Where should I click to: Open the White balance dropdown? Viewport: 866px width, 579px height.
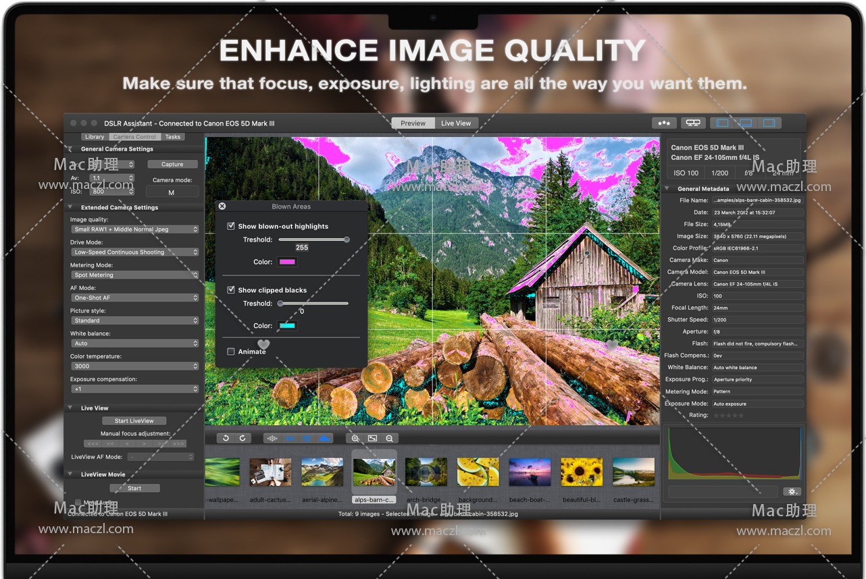point(134,343)
